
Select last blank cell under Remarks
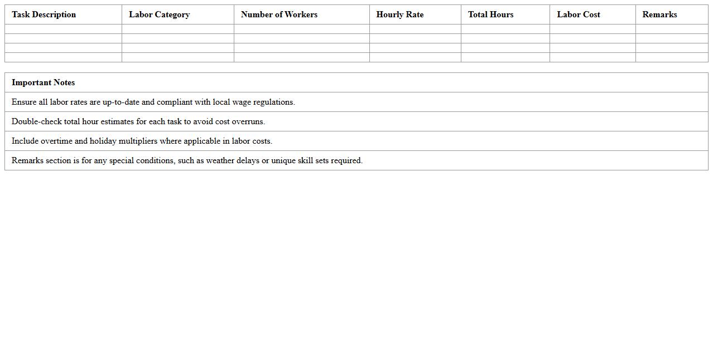coord(671,57)
